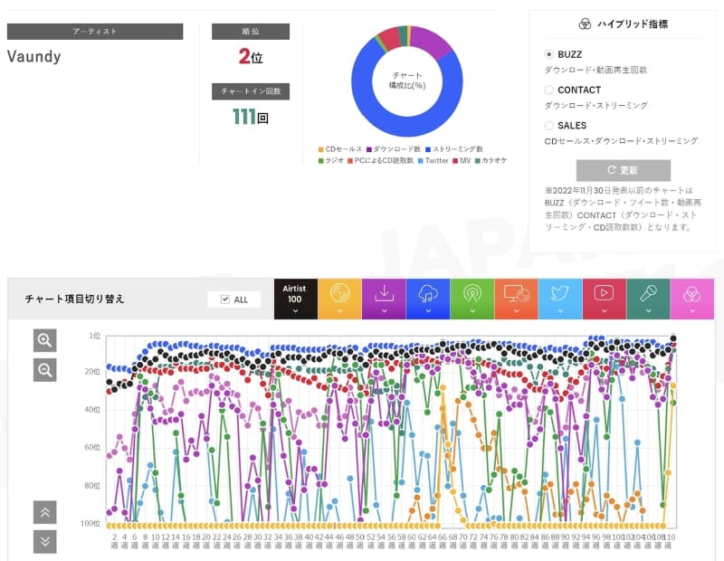
Task: Click the radio broadcast antenna icon
Action: pyautogui.click(x=471, y=294)
